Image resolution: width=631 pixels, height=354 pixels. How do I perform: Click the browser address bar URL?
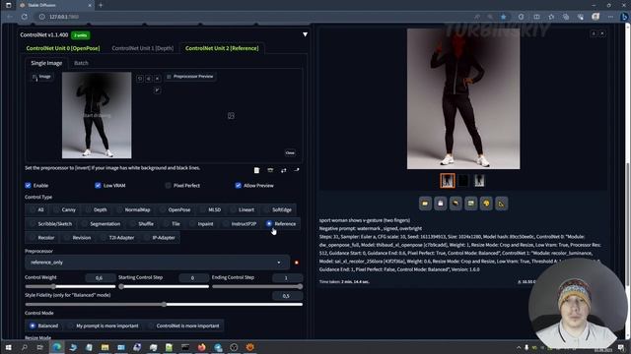click(x=64, y=17)
